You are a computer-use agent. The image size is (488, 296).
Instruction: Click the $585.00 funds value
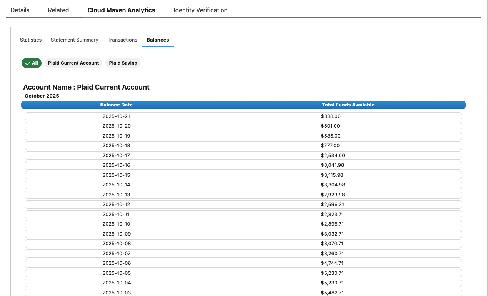[x=331, y=136]
